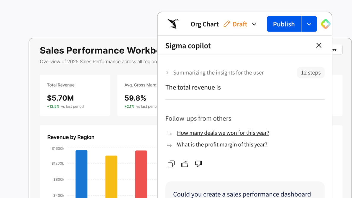Click arrow icon beside deals won follow-up
The image size is (352, 198).
pyautogui.click(x=169, y=133)
